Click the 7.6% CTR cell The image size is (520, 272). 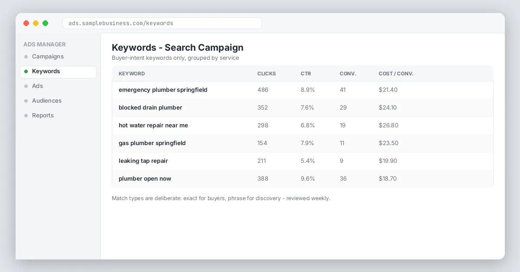(x=308, y=108)
